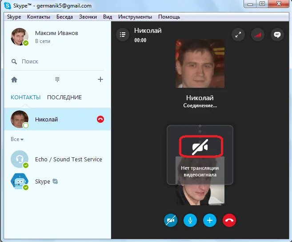Screen dimensions: 292x242
Task: Open the Беседа menu
Action: pyautogui.click(x=64, y=17)
